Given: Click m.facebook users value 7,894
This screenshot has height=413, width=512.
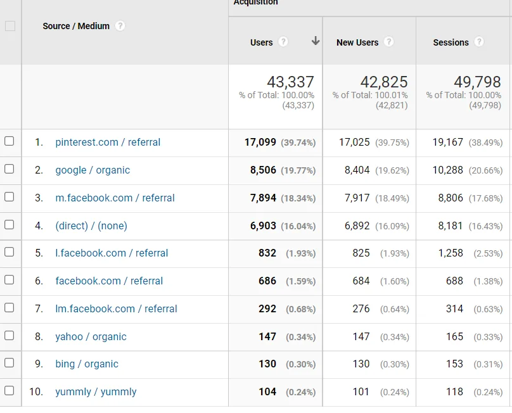Looking at the screenshot, I should coord(263,198).
